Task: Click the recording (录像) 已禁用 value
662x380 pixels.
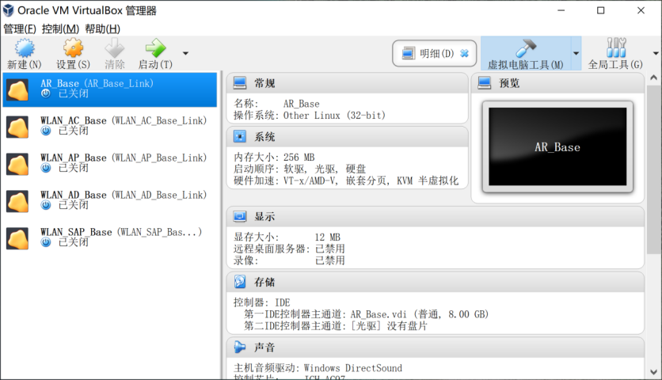Action: point(330,261)
